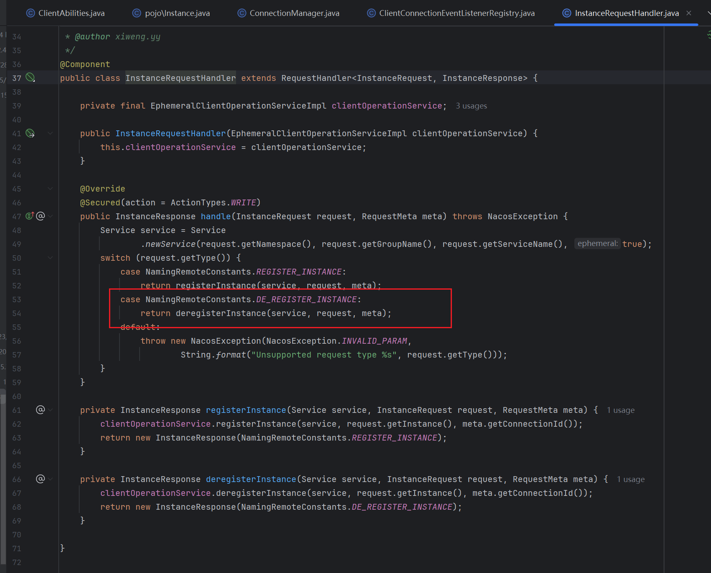Click the "3 usages" hint on line 39
Viewport: 711px width, 573px height.
tap(471, 106)
